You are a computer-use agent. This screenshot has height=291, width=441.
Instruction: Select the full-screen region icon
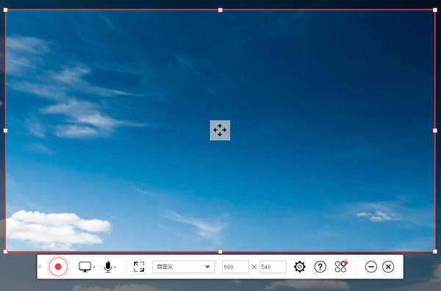pyautogui.click(x=139, y=267)
